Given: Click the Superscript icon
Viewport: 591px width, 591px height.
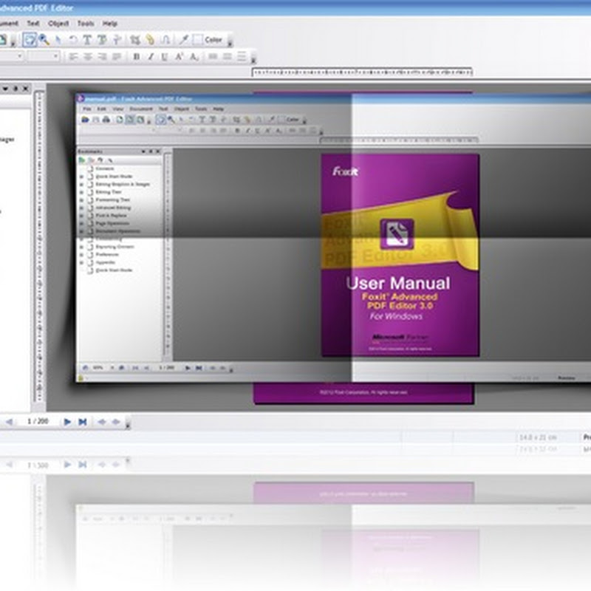Looking at the screenshot, I should pos(180,56).
